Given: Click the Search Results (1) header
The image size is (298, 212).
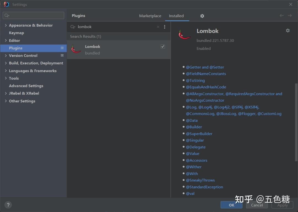Looking at the screenshot, I should pyautogui.click(x=86, y=36).
